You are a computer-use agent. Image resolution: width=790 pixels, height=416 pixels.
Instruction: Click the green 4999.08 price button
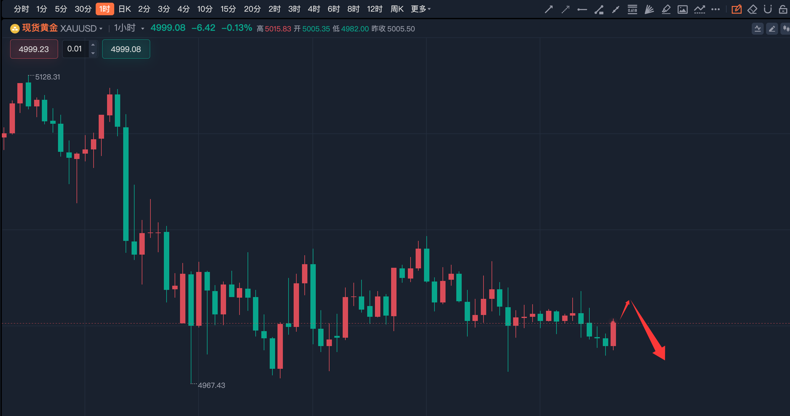(126, 49)
